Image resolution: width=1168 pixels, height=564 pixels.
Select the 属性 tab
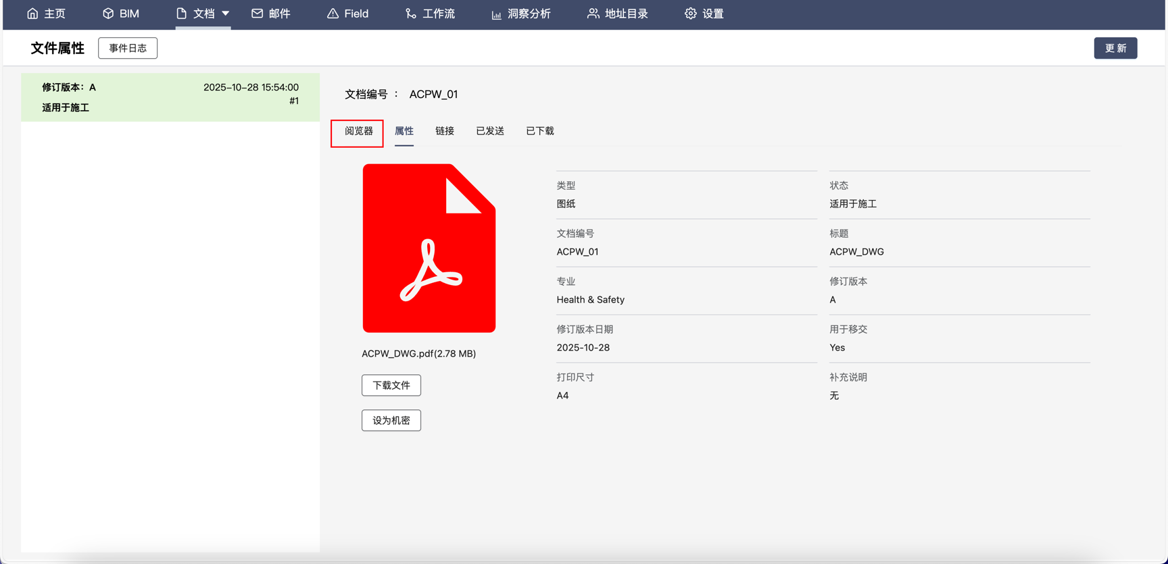click(404, 131)
